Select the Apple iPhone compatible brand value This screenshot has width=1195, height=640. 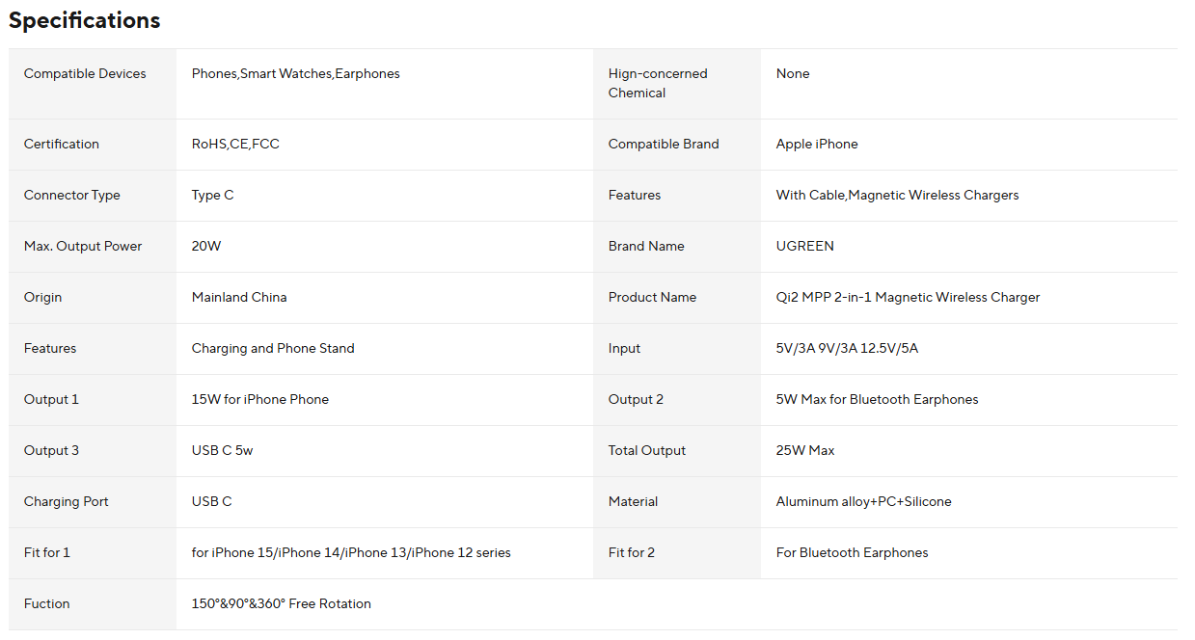pos(817,144)
